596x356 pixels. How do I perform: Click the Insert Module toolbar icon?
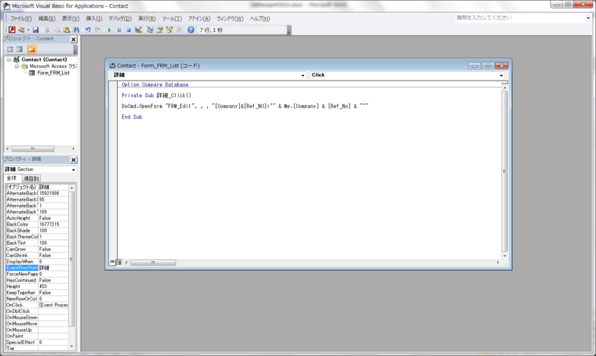point(22,30)
